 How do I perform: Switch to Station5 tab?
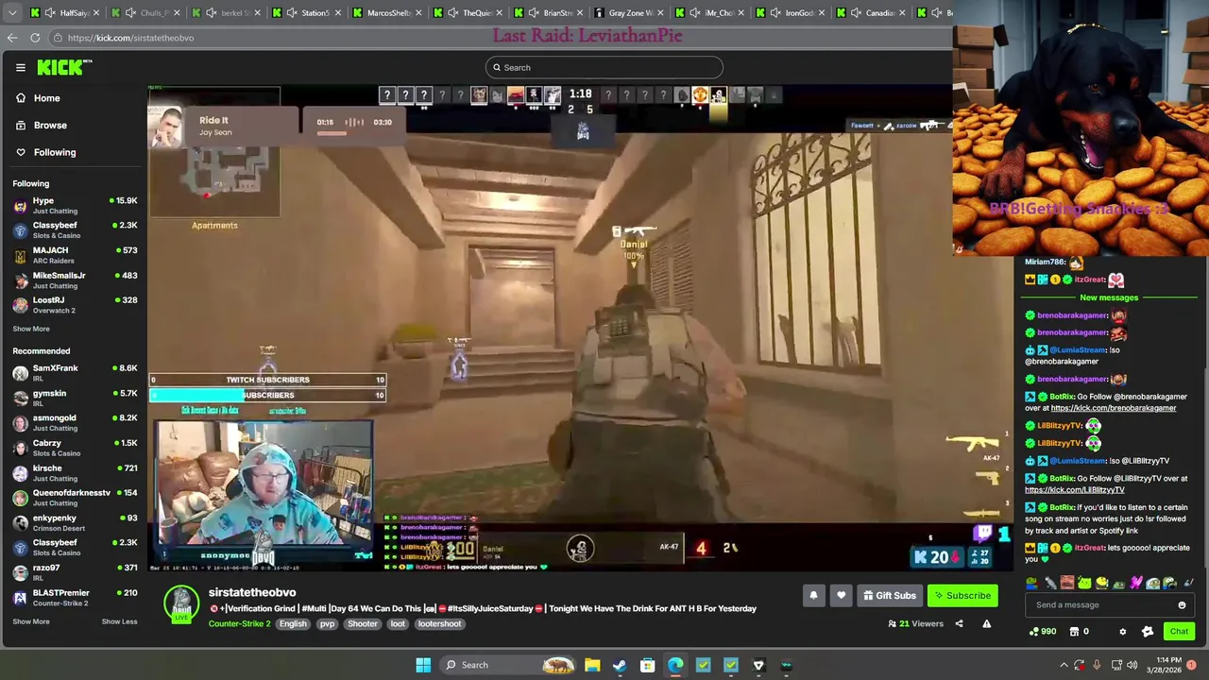coord(305,12)
